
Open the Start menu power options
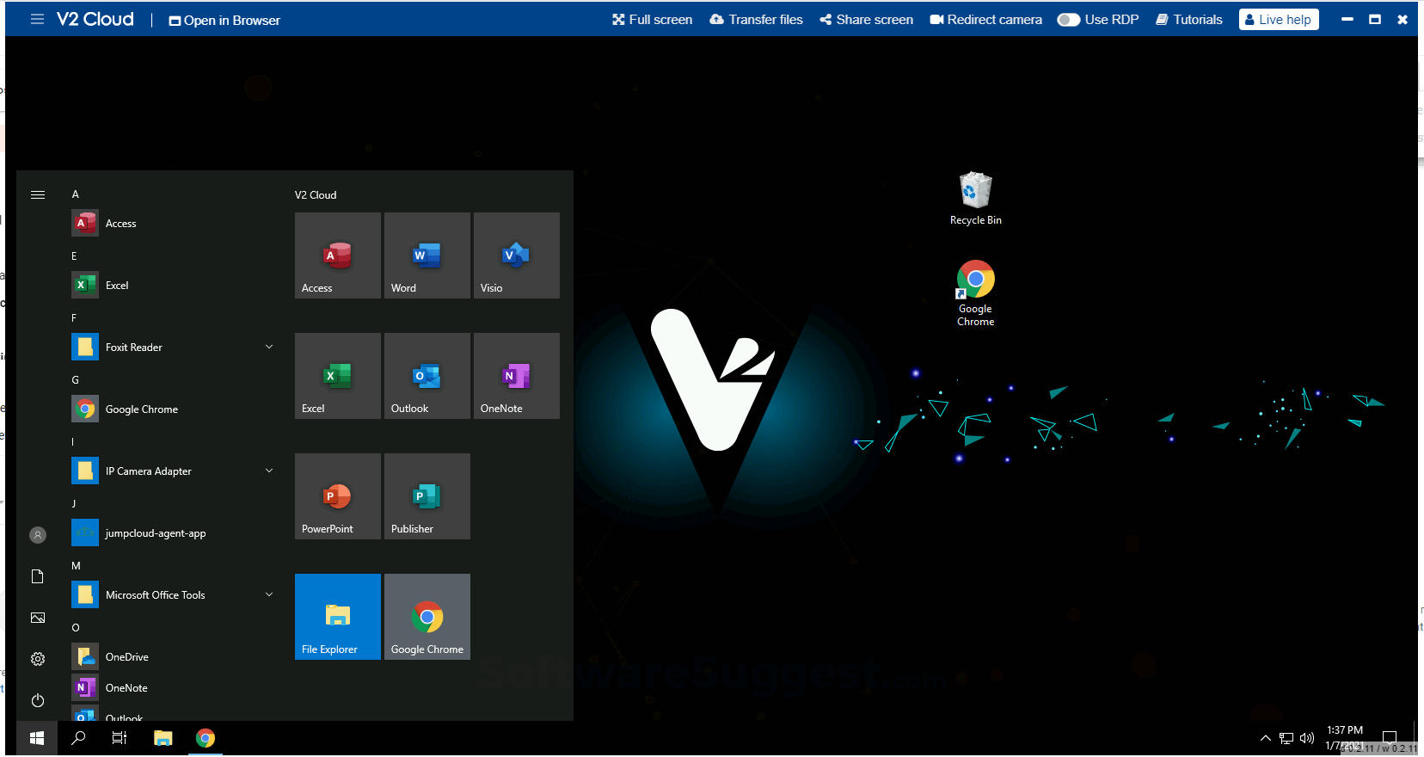tap(38, 700)
